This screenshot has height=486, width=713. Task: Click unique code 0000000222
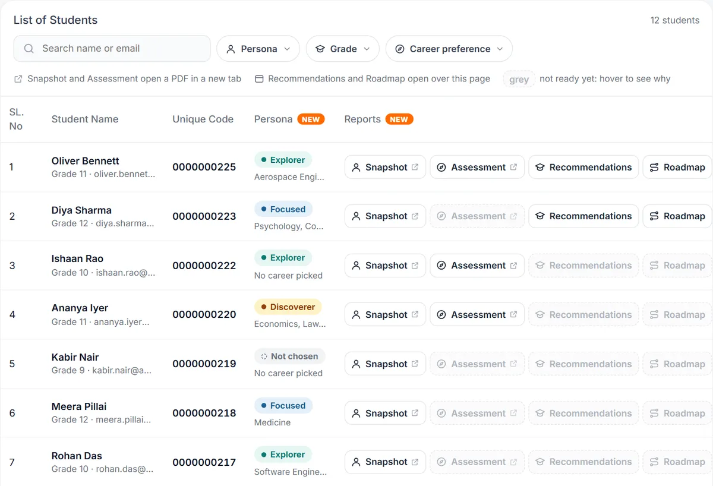coord(204,266)
